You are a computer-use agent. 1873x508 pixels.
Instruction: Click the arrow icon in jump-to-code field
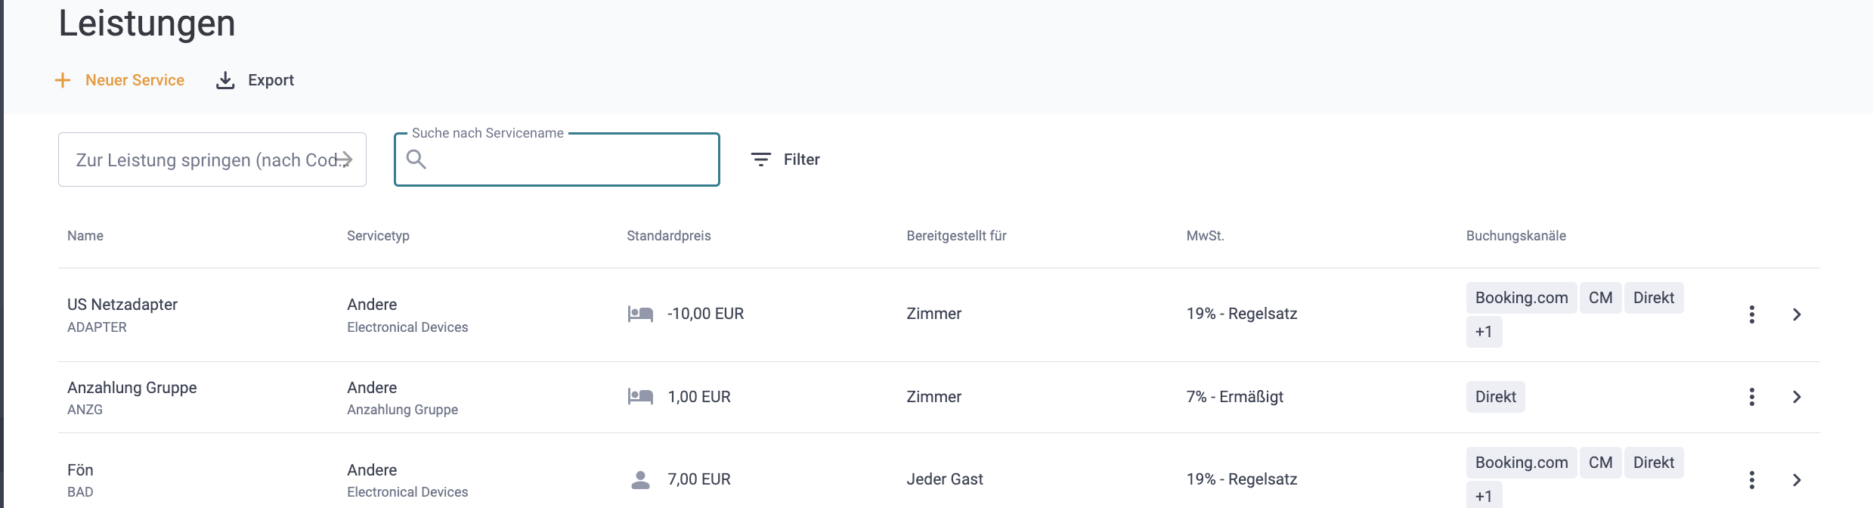pyautogui.click(x=344, y=160)
